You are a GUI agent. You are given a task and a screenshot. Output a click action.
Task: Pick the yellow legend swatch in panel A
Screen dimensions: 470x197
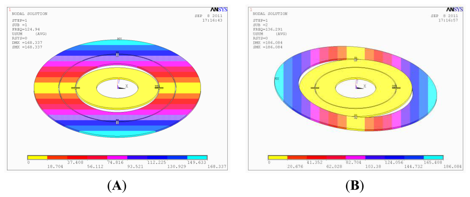click(38, 157)
